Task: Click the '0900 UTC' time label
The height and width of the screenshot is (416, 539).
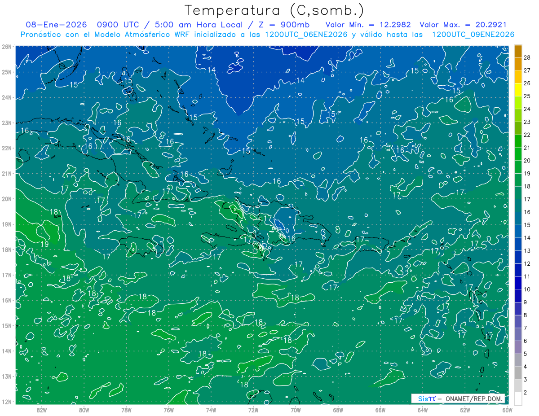Action: (118, 25)
